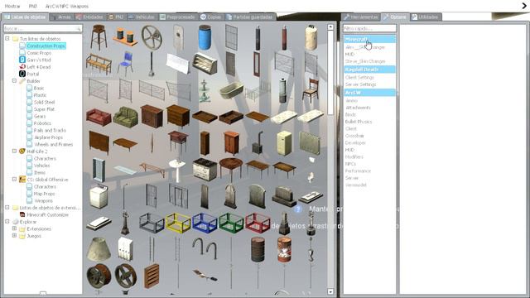Select the wooden dining chair prop

pyautogui.click(x=311, y=90)
